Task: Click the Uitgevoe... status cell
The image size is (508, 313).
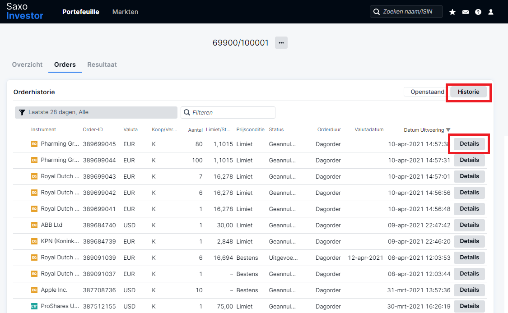Action: pyautogui.click(x=283, y=258)
